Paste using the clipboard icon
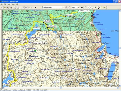The image size is (121, 91). (x=29, y=8)
